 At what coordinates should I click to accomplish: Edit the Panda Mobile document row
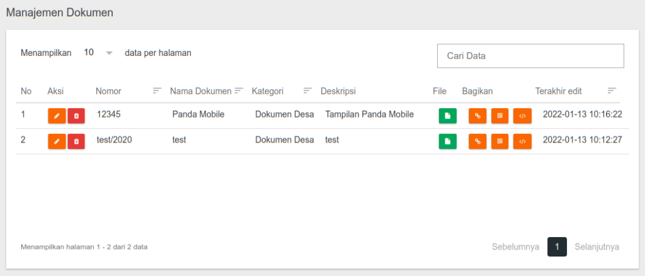[57, 116]
